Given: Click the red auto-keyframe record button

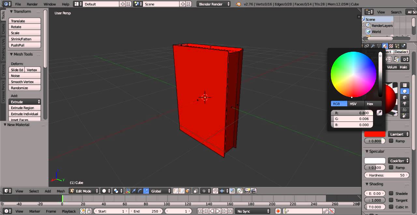Looking at the screenshot, I should coord(278,211).
